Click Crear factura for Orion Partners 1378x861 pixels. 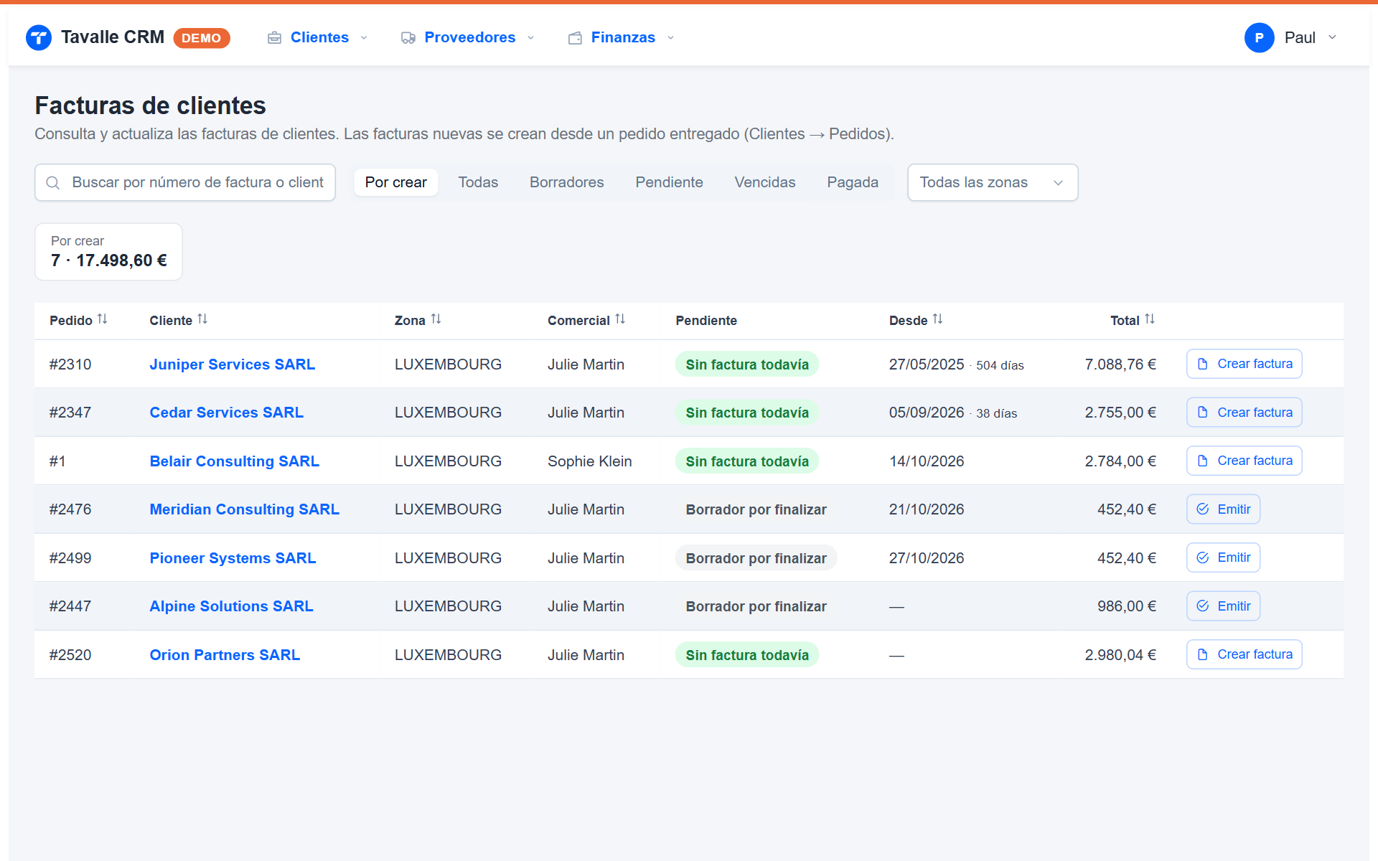pyautogui.click(x=1244, y=654)
